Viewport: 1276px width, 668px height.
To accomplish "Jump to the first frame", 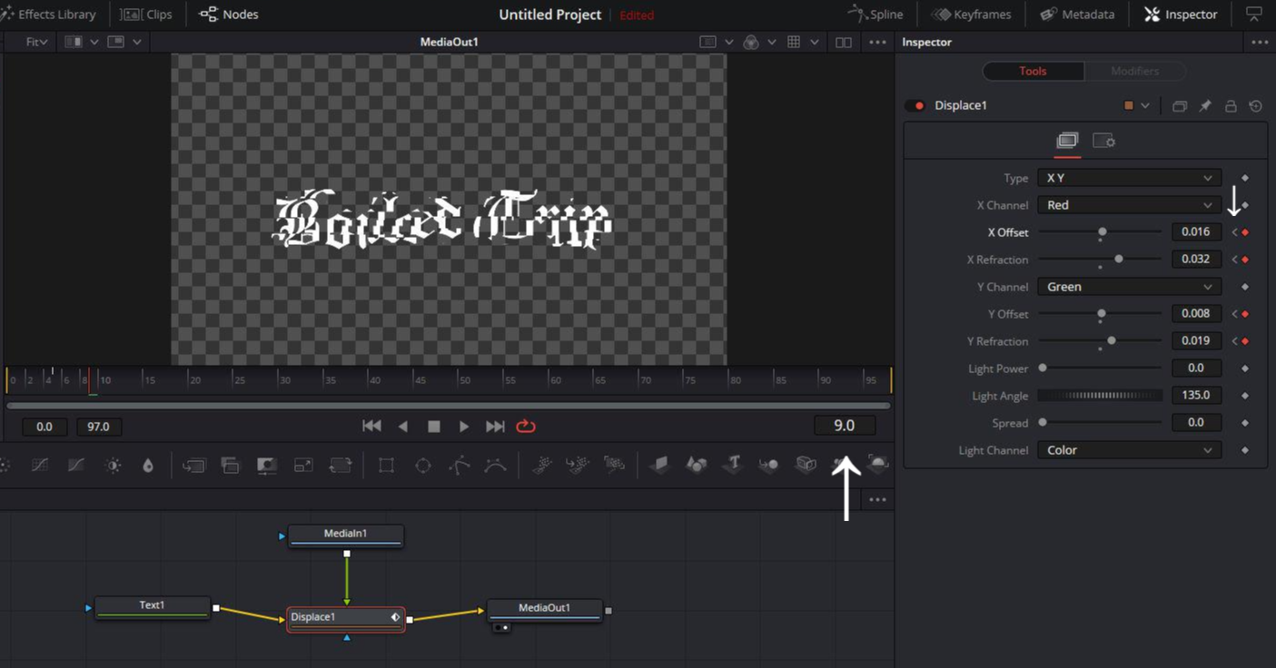I will click(371, 426).
